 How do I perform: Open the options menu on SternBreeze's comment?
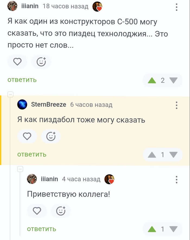pos(177,105)
